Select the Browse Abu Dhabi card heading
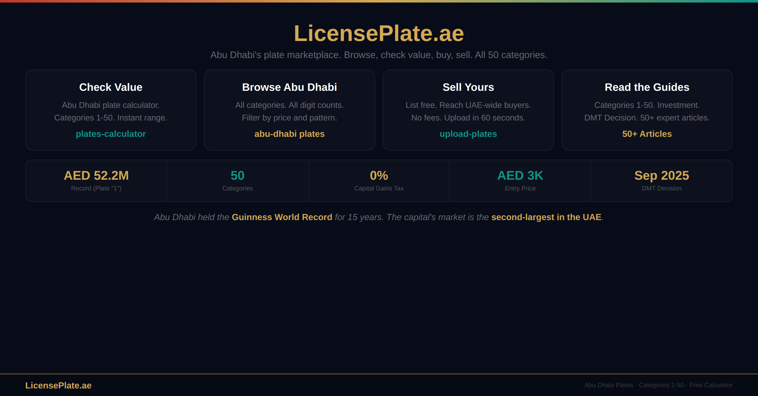This screenshot has height=396, width=758. [289, 87]
